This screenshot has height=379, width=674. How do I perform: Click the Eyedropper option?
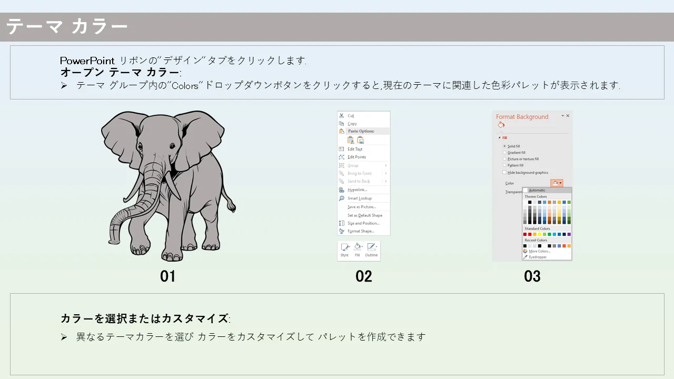point(537,257)
